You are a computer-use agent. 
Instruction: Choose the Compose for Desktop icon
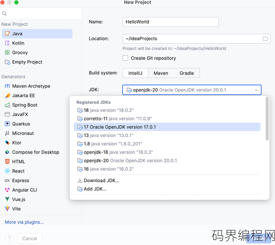pyautogui.click(x=7, y=152)
